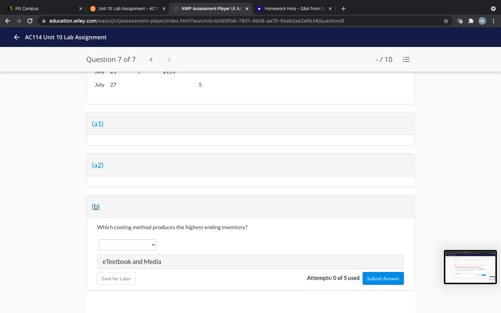Image resolution: width=501 pixels, height=313 pixels.
Task: Go to the previous question
Action: (x=151, y=59)
